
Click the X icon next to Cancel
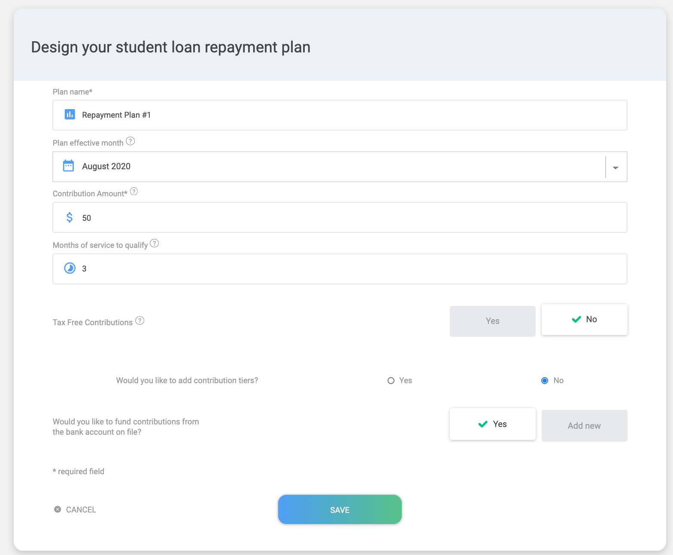(x=58, y=509)
